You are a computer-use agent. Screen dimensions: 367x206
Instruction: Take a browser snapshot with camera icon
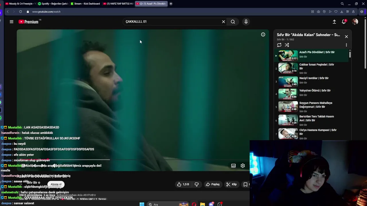318,12
